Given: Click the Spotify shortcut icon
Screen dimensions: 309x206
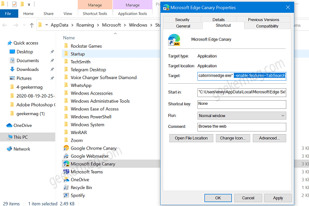Looking at the screenshot, I should tap(66, 195).
